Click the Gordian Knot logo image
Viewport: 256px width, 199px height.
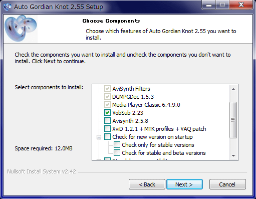click(21, 28)
